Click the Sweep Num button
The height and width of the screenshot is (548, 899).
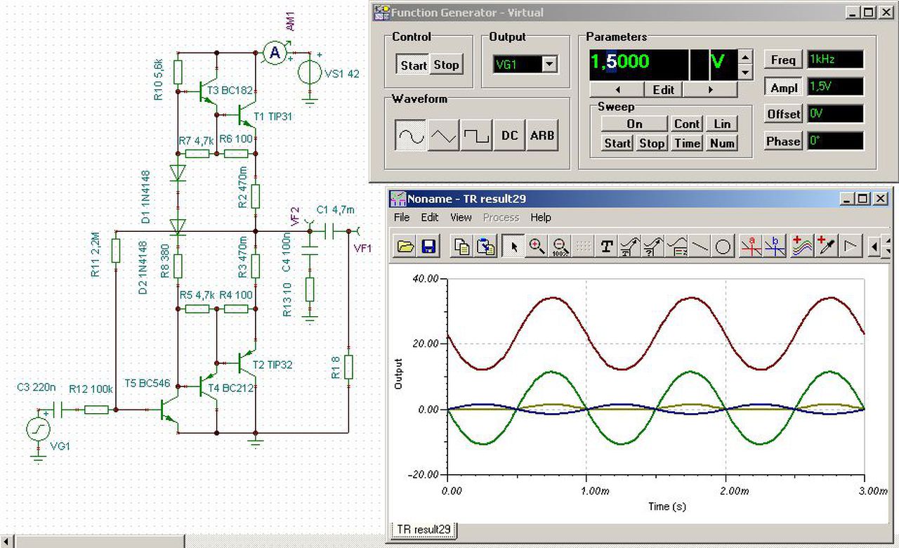pos(722,143)
